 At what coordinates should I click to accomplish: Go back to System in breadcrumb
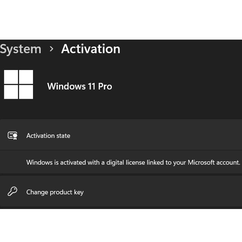pyautogui.click(x=21, y=49)
